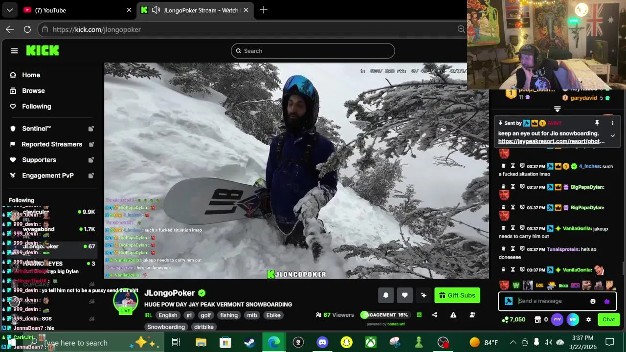Go back in the browser
Image resolution: width=626 pixels, height=352 pixels.
(10, 29)
